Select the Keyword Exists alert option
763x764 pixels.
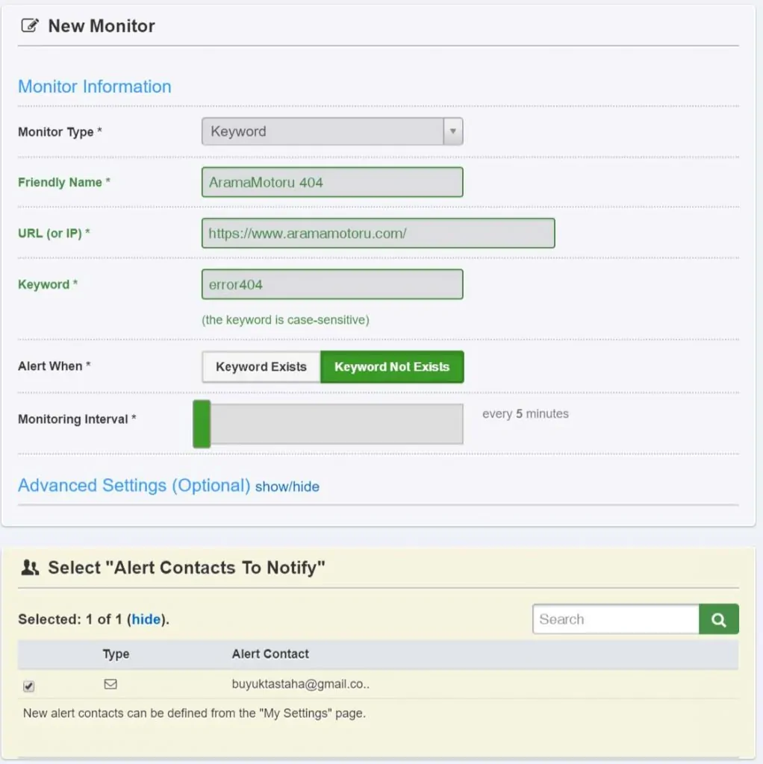(x=261, y=367)
